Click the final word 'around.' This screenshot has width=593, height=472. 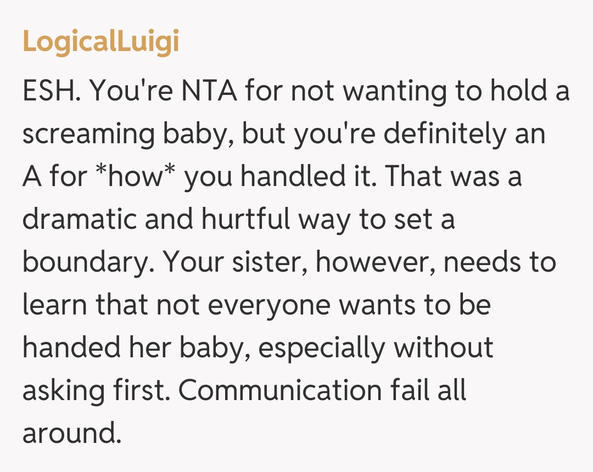71,434
